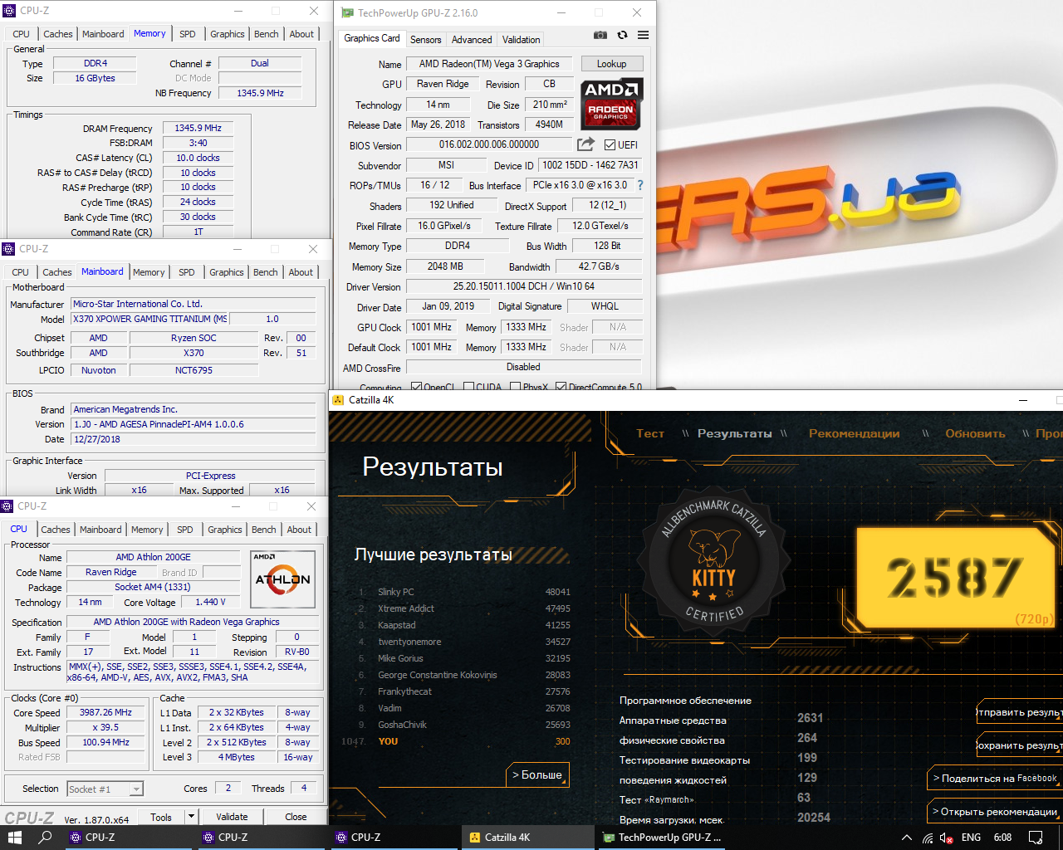This screenshot has height=850, width=1063.
Task: Open SPD tab in the CPU-Z Timings window
Action: click(188, 34)
